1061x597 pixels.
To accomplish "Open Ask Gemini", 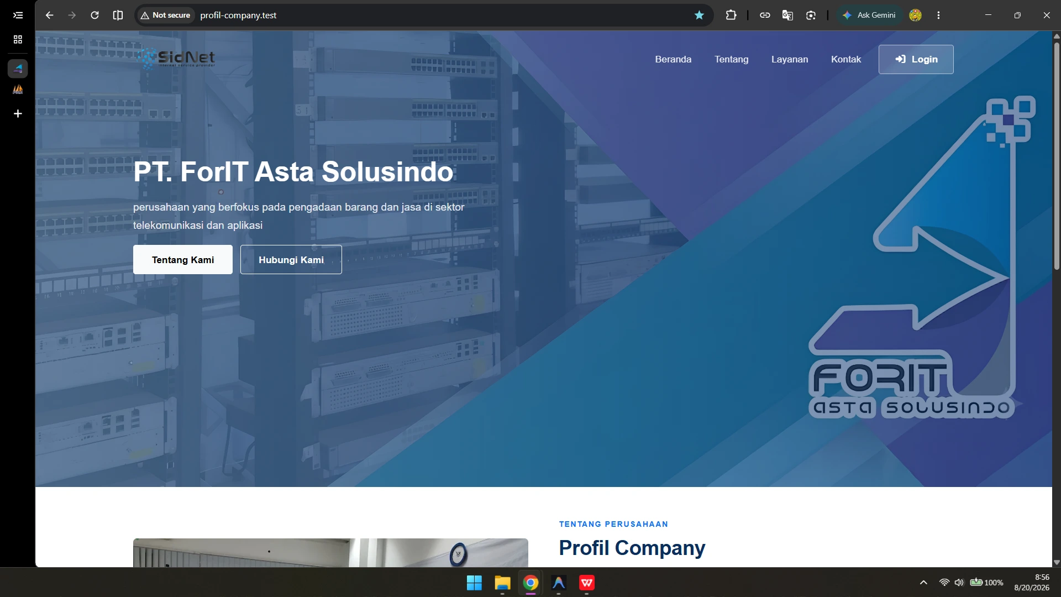I will click(869, 15).
